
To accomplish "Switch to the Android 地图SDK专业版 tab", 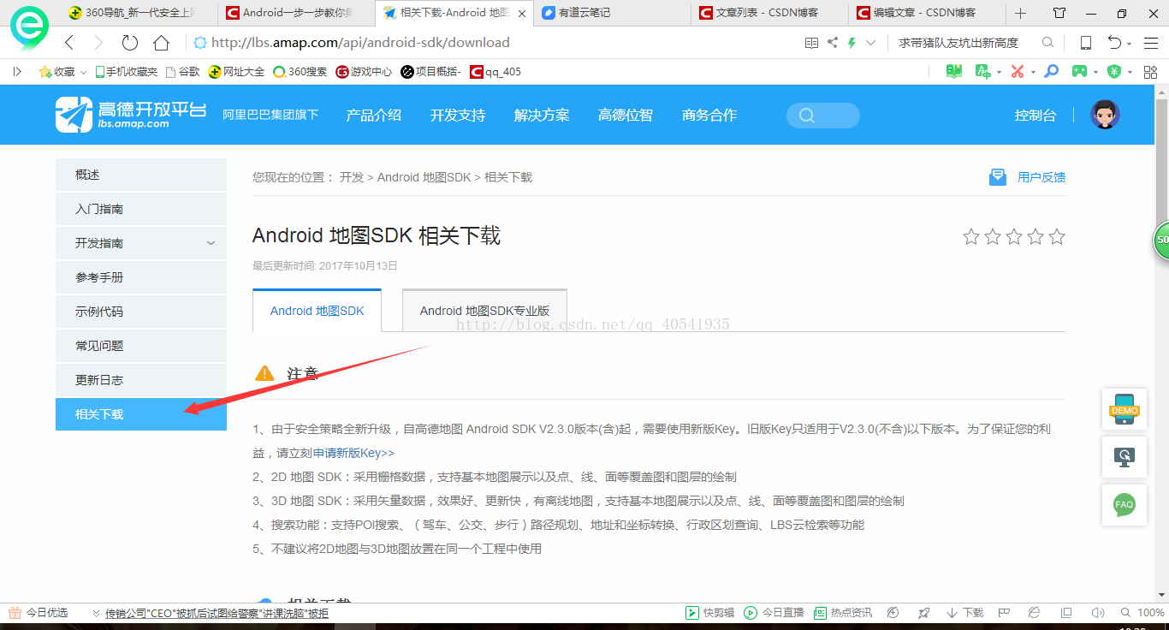I will point(484,311).
